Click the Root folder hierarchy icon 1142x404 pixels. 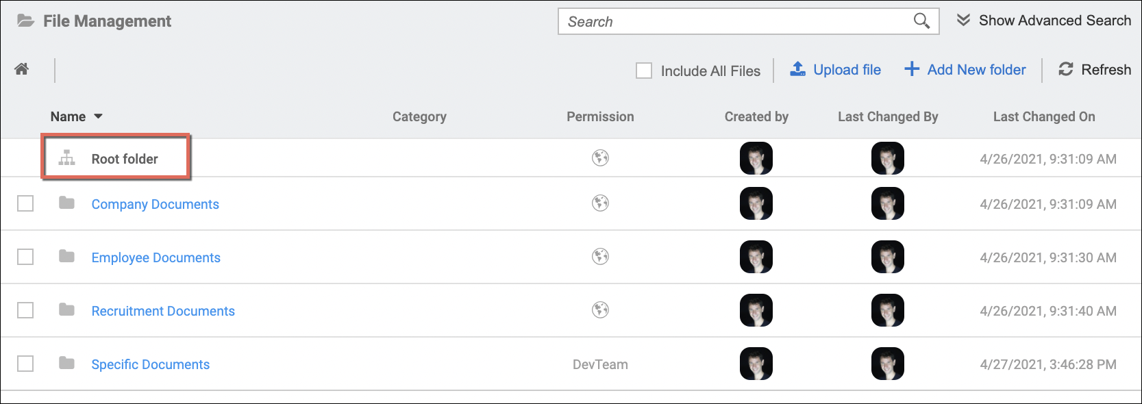point(66,158)
